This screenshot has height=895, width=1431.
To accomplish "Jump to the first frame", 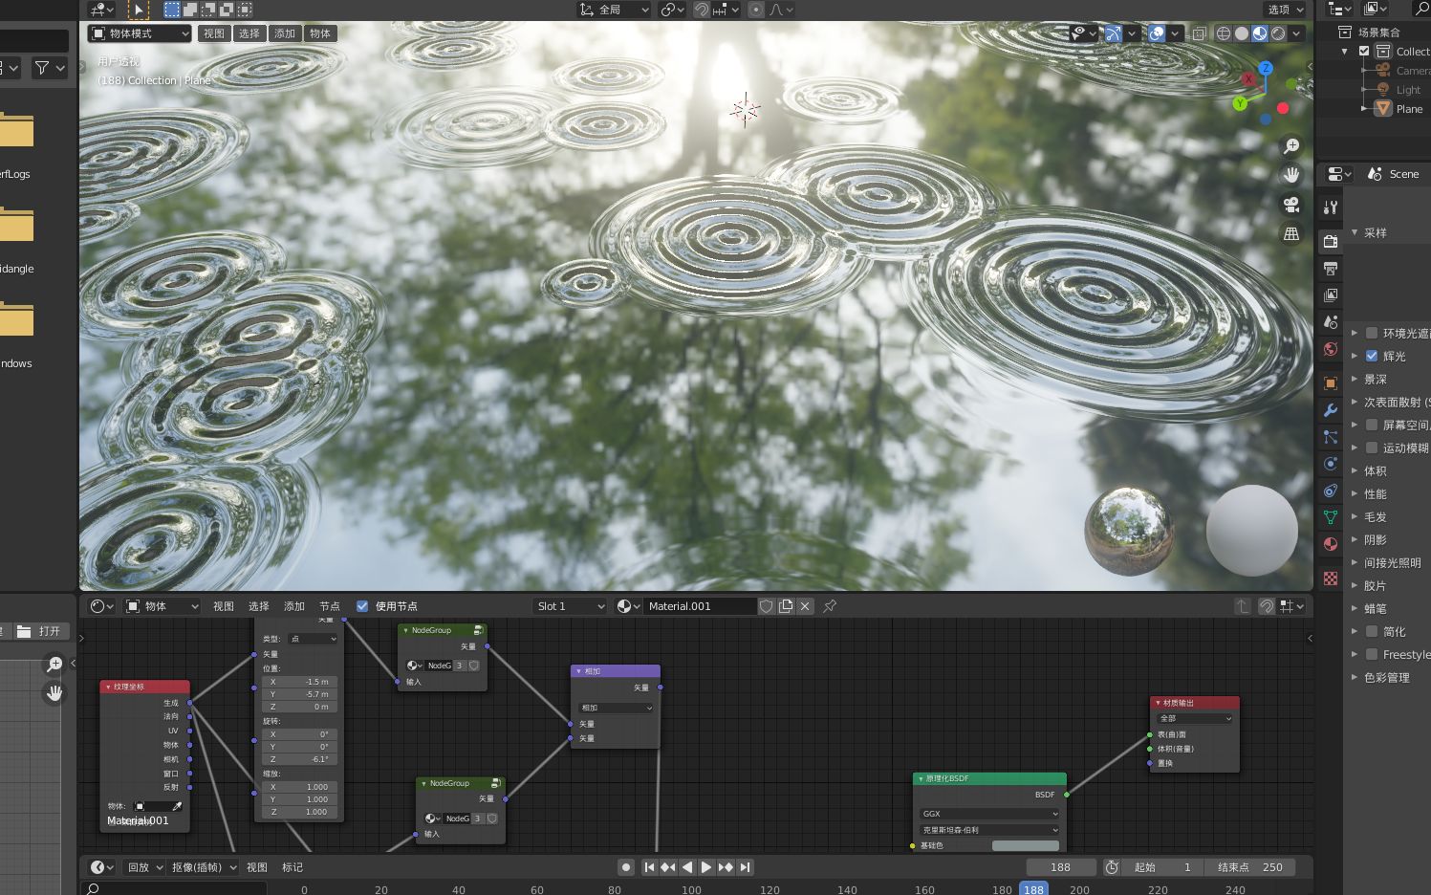I will (x=649, y=867).
